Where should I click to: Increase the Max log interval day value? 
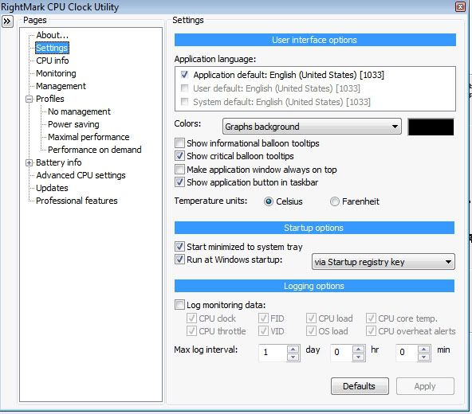pyautogui.click(x=293, y=349)
